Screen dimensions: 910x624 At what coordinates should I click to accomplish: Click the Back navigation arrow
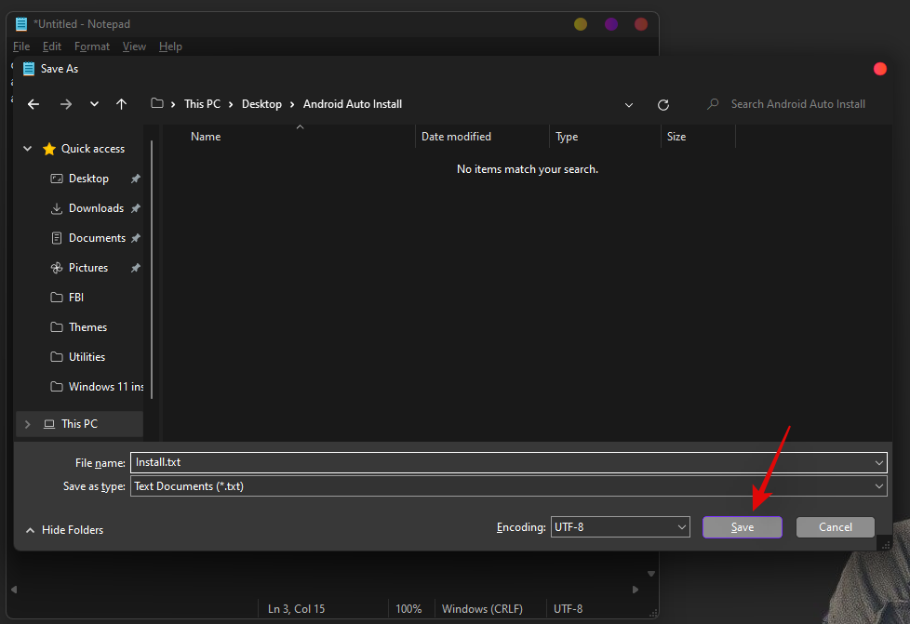point(33,104)
